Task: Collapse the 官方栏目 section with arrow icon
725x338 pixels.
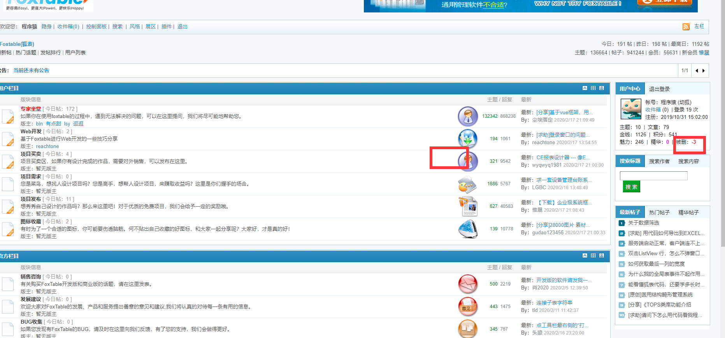Action: click(585, 256)
